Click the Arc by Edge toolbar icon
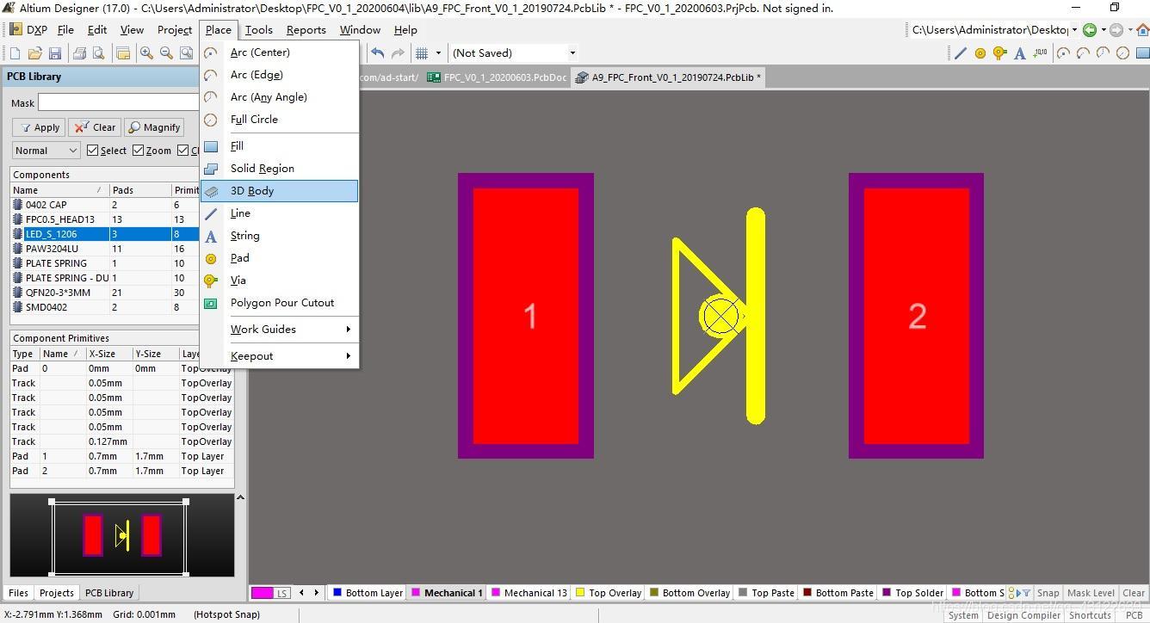The image size is (1150, 623). tap(1084, 53)
